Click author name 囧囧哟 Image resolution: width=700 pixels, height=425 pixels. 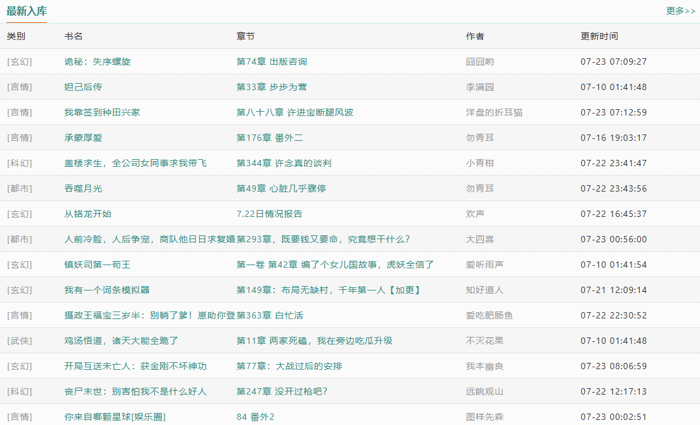pyautogui.click(x=480, y=62)
